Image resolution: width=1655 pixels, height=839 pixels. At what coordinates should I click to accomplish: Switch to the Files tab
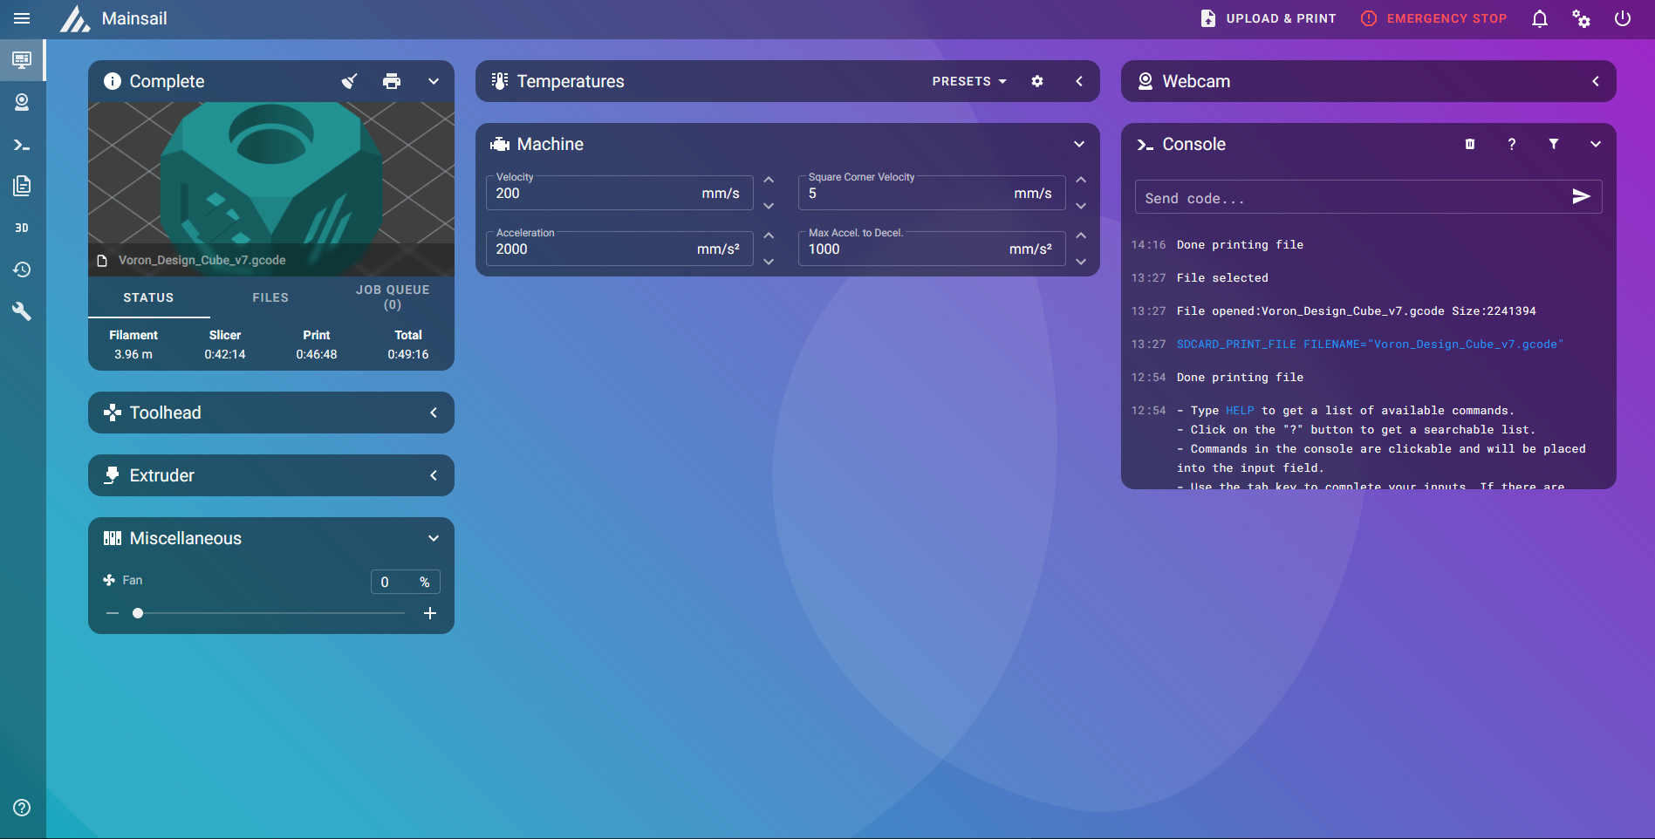click(x=270, y=297)
